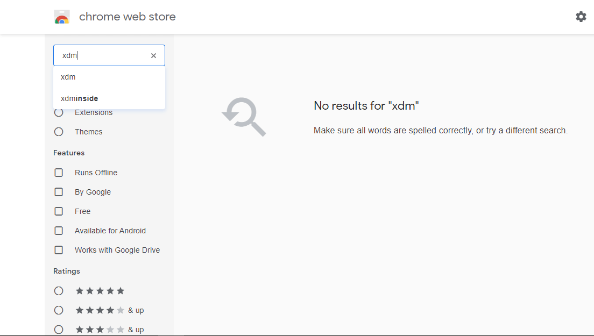Enable the By Google checkbox
Viewport: 594px width, 336px height.
(x=59, y=192)
